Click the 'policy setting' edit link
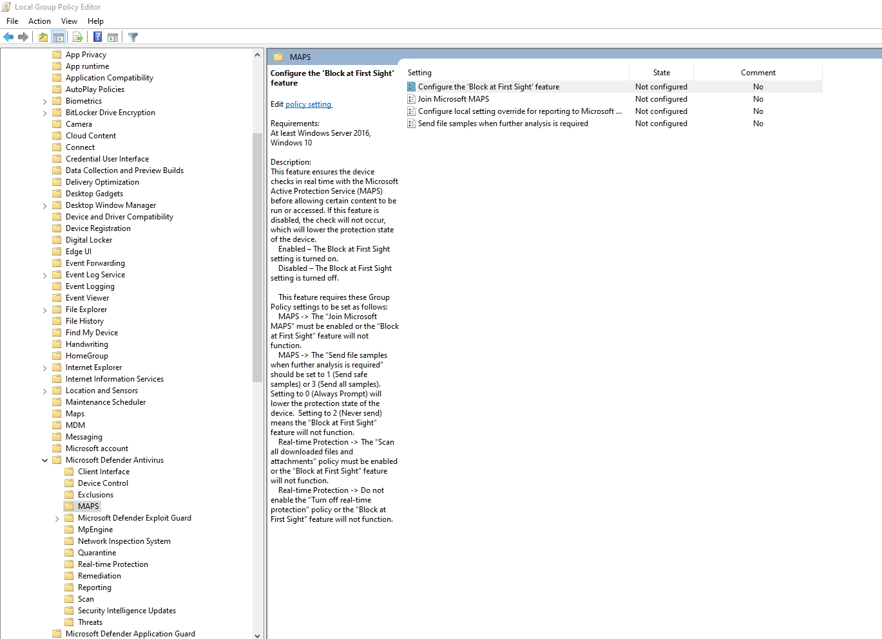882x639 pixels. click(x=309, y=104)
